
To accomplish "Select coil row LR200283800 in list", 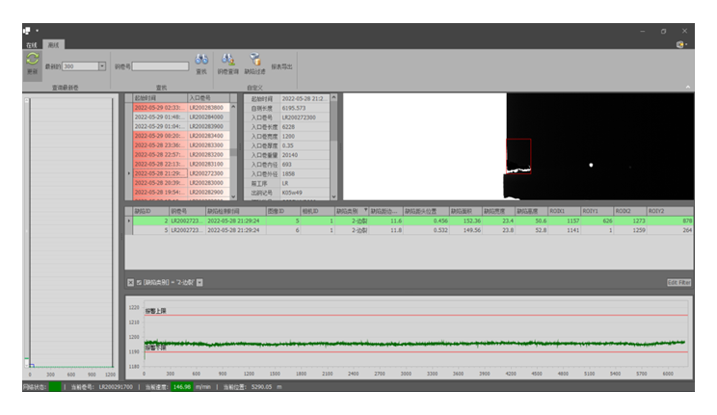I will pyautogui.click(x=205, y=107).
